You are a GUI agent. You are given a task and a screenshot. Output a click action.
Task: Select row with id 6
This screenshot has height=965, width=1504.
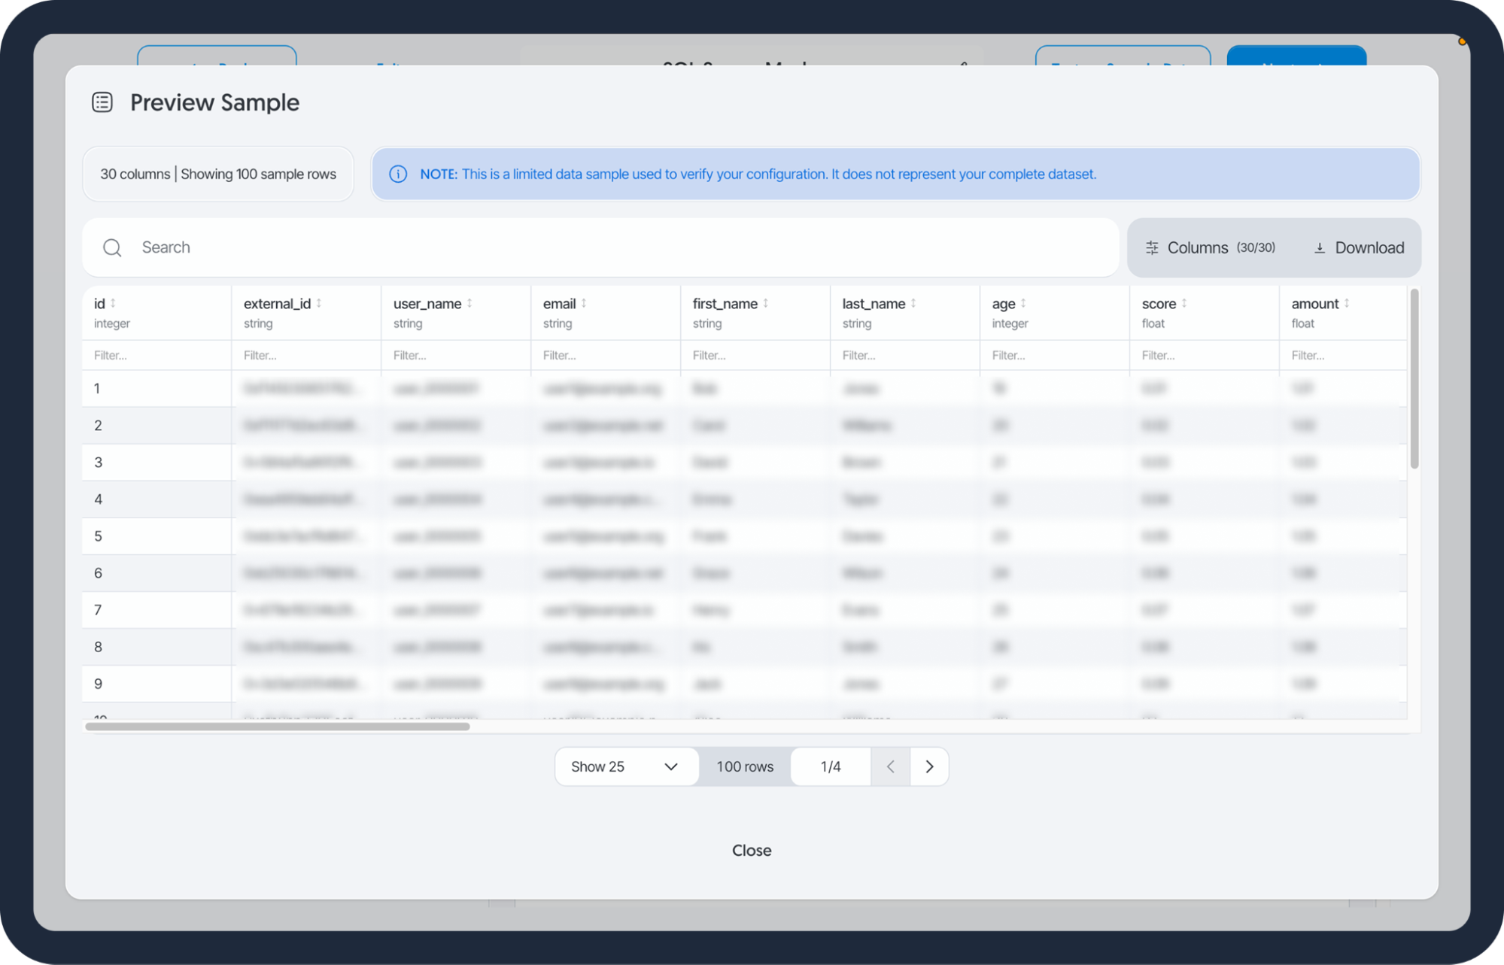pos(744,572)
